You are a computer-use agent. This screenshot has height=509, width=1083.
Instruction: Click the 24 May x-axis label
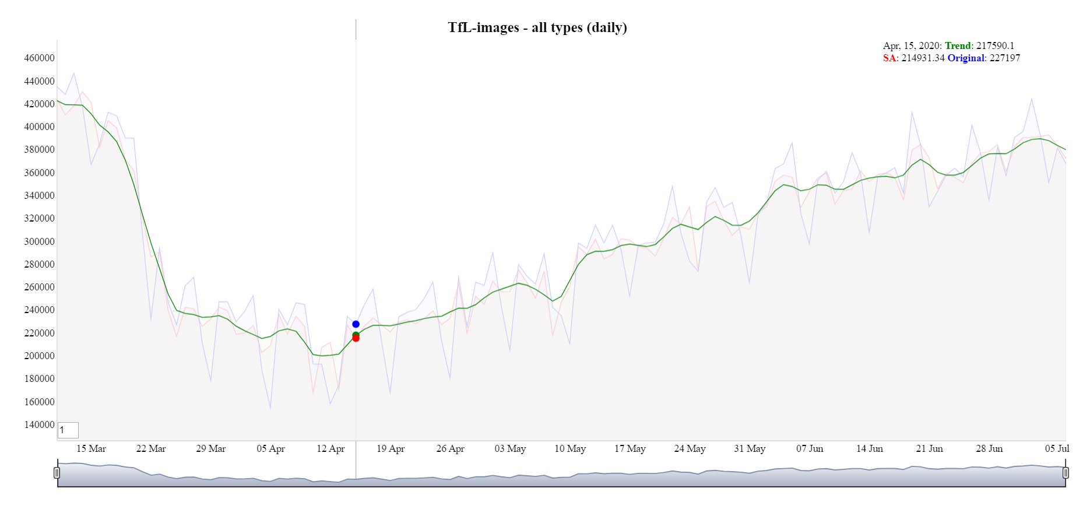pos(690,448)
